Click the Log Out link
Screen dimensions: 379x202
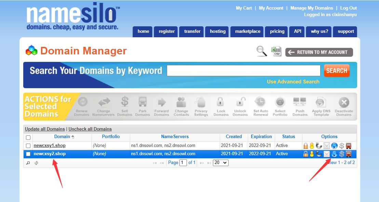[x=348, y=8]
